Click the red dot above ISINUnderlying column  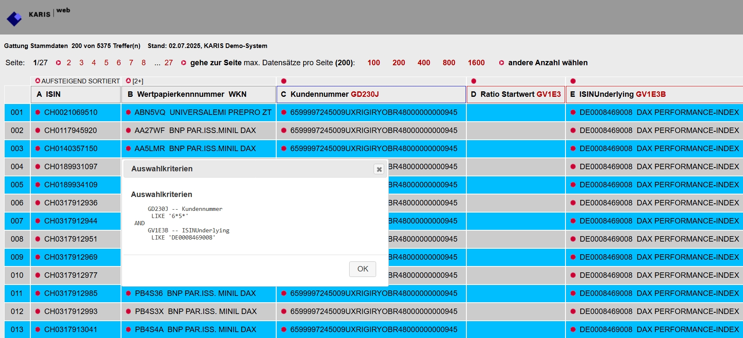573,81
